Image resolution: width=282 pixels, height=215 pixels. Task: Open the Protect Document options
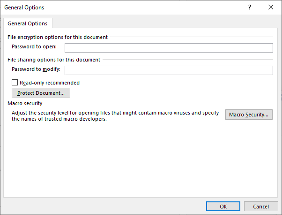tap(41, 93)
